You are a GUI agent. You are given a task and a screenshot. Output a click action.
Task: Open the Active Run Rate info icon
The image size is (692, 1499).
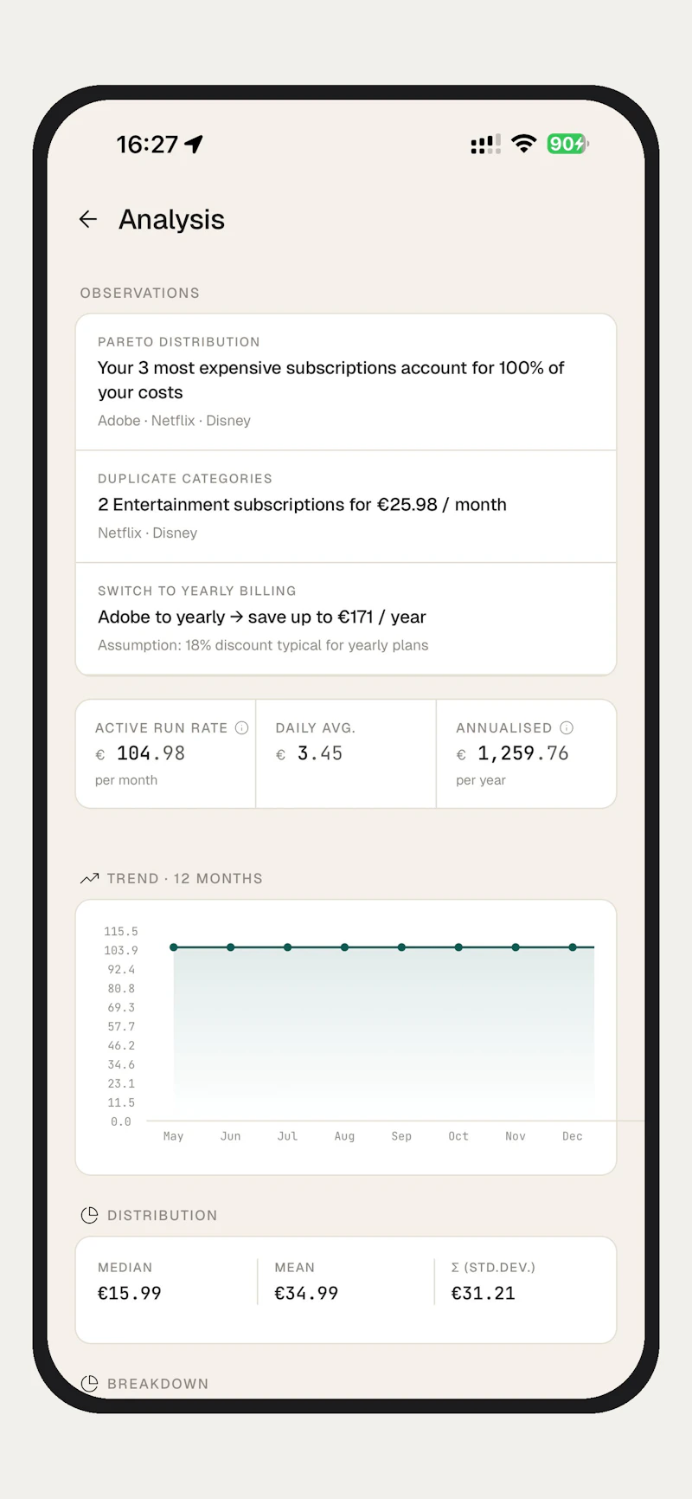coord(242,727)
